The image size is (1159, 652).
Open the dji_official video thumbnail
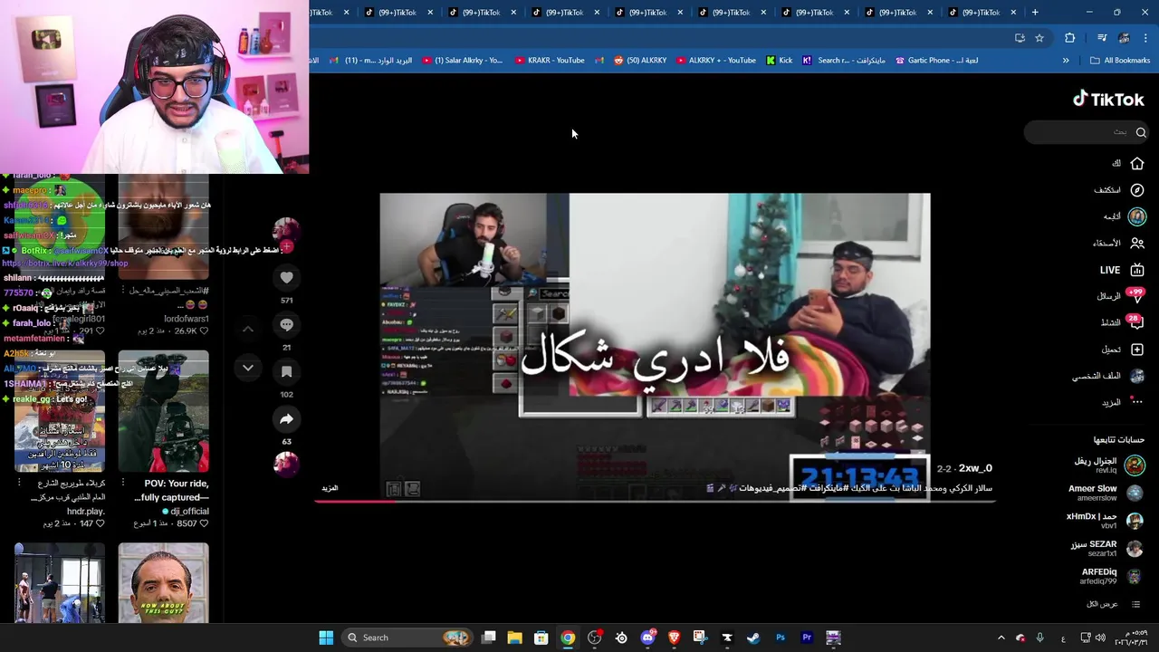[163, 411]
